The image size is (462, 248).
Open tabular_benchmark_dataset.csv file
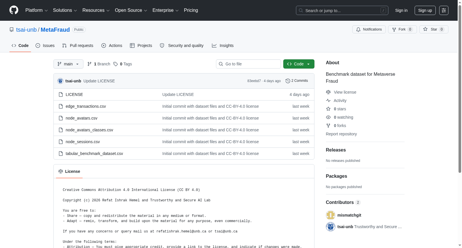94,154
